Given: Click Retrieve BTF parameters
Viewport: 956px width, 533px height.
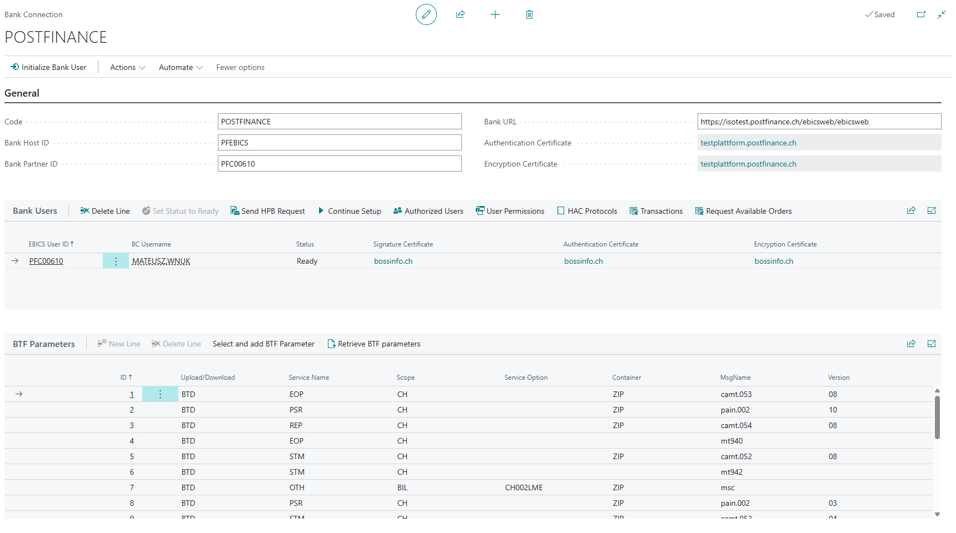Looking at the screenshot, I should 374,344.
